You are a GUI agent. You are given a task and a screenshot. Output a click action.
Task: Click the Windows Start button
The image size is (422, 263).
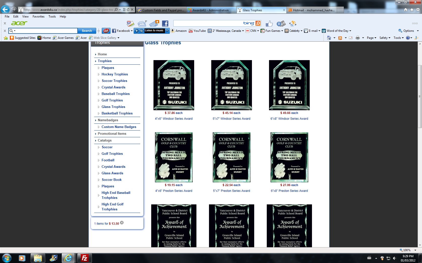7,258
